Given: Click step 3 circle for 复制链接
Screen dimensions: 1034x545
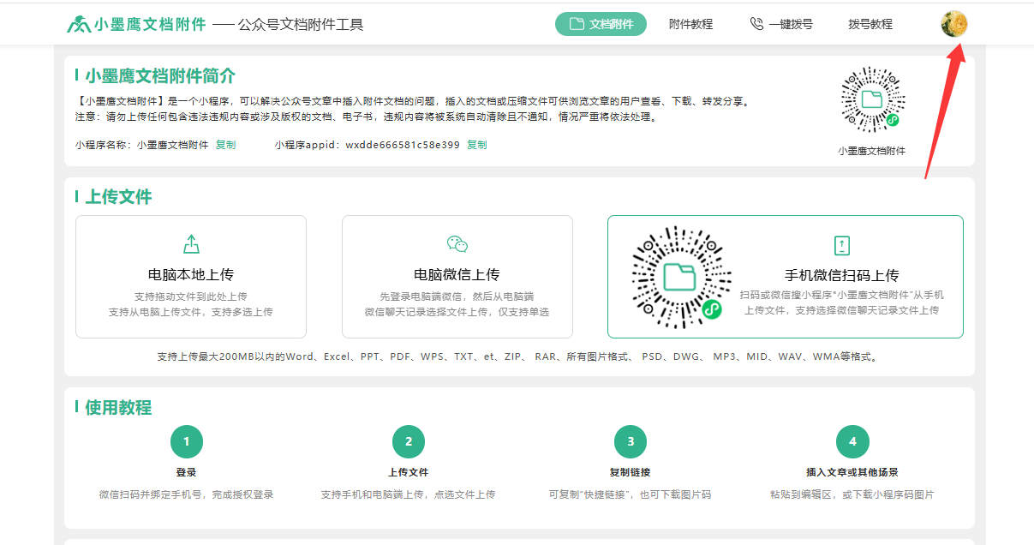Looking at the screenshot, I should pos(631,442).
